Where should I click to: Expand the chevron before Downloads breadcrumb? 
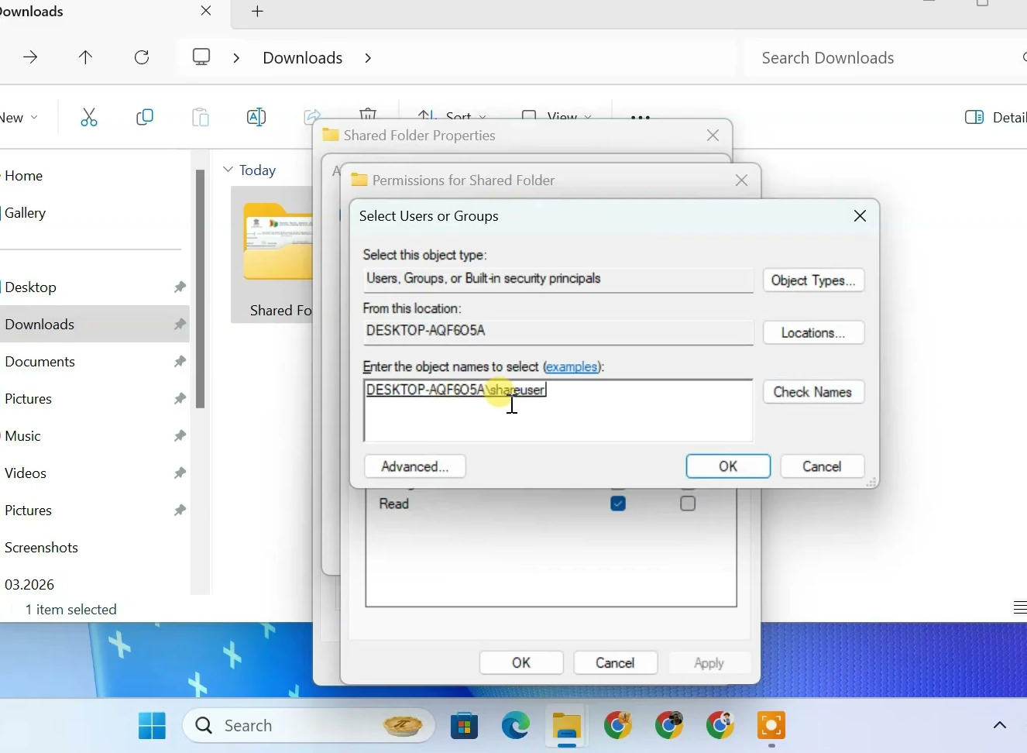pyautogui.click(x=237, y=58)
